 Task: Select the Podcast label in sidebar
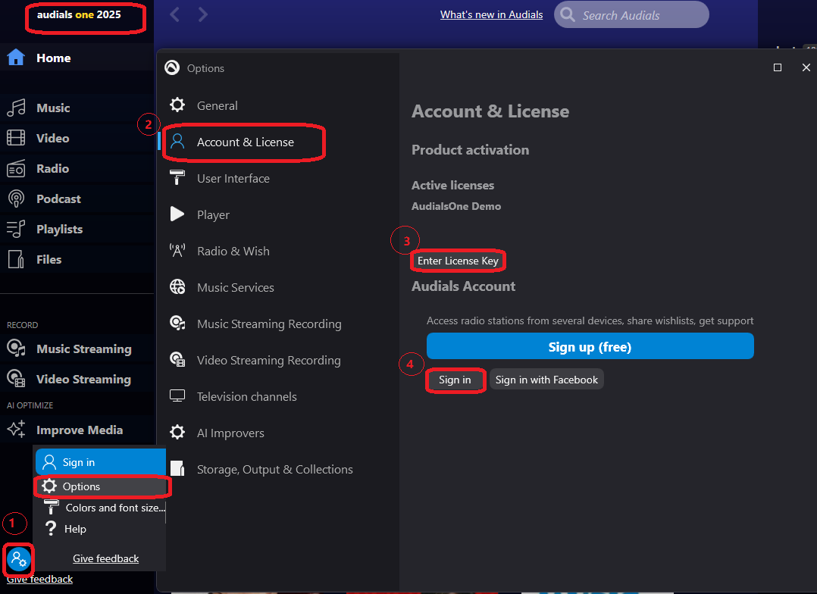[x=58, y=199]
